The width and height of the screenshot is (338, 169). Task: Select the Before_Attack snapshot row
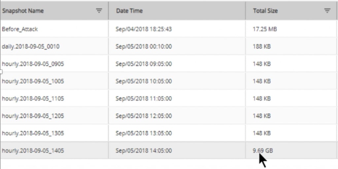tap(20, 29)
